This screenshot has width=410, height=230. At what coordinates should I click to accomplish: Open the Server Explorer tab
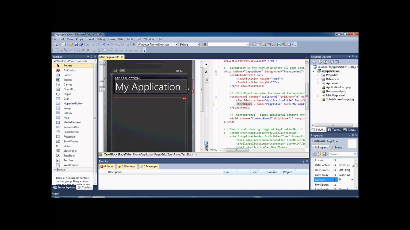coord(64,188)
